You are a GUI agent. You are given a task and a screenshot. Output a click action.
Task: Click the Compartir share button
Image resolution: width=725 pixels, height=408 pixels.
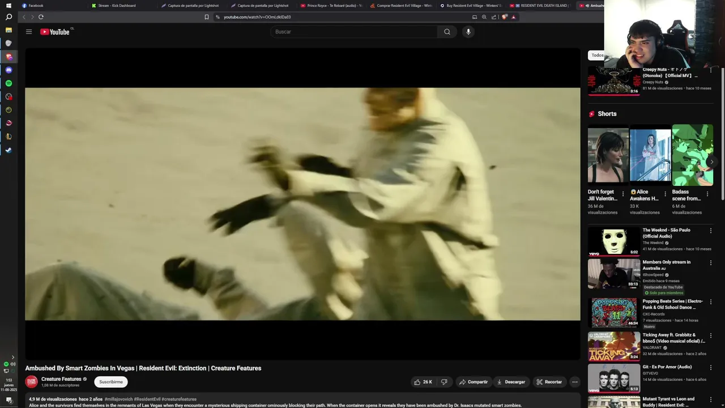point(474,382)
